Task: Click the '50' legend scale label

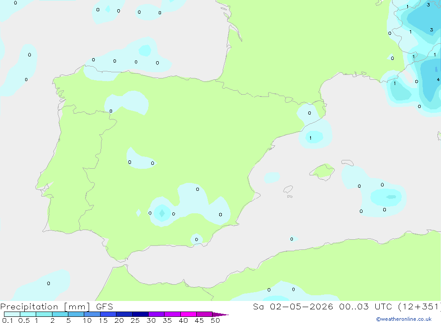Action: click(216, 320)
